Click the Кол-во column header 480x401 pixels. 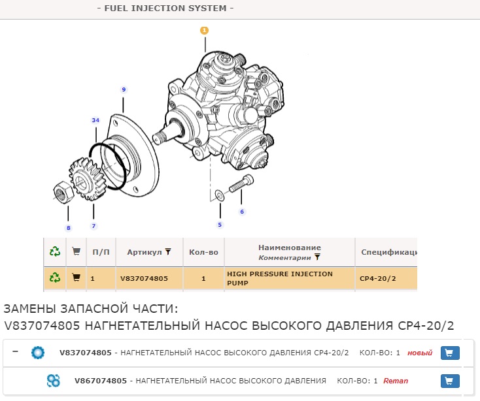click(203, 251)
